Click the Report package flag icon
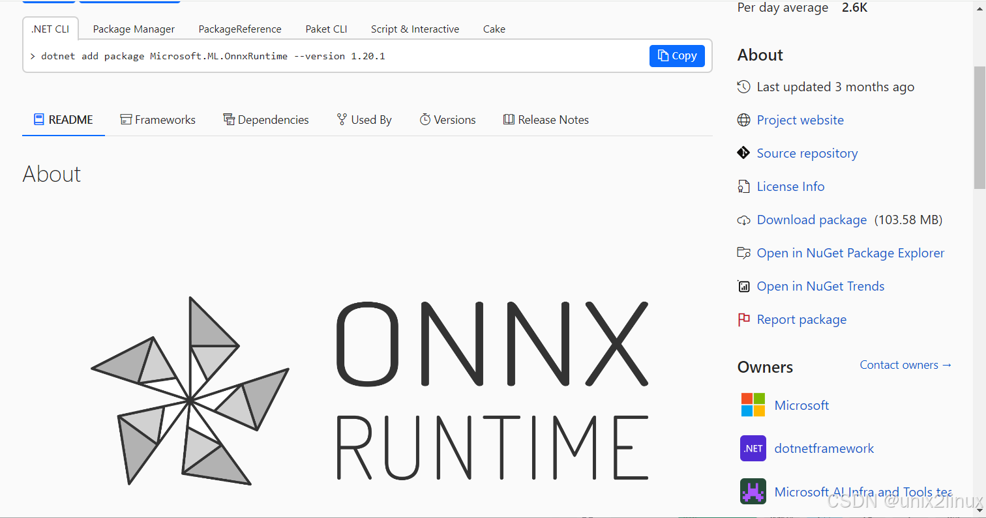The height and width of the screenshot is (518, 986). 743,320
